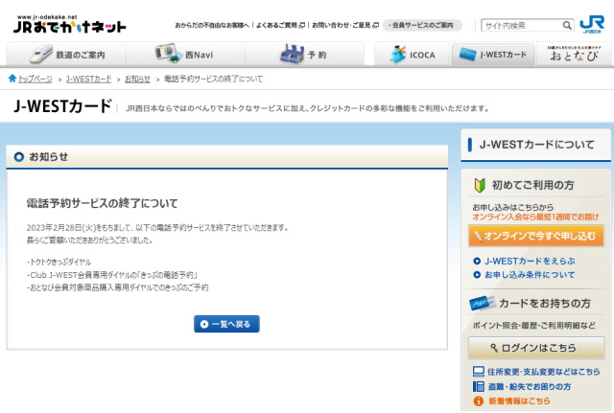The width and height of the screenshot is (614, 413).
Task: Select the J-WESTカード navigation tab
Action: pos(493,55)
